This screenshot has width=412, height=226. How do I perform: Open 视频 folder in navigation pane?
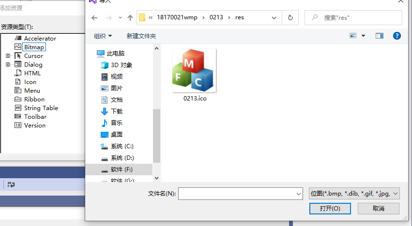tap(112, 77)
